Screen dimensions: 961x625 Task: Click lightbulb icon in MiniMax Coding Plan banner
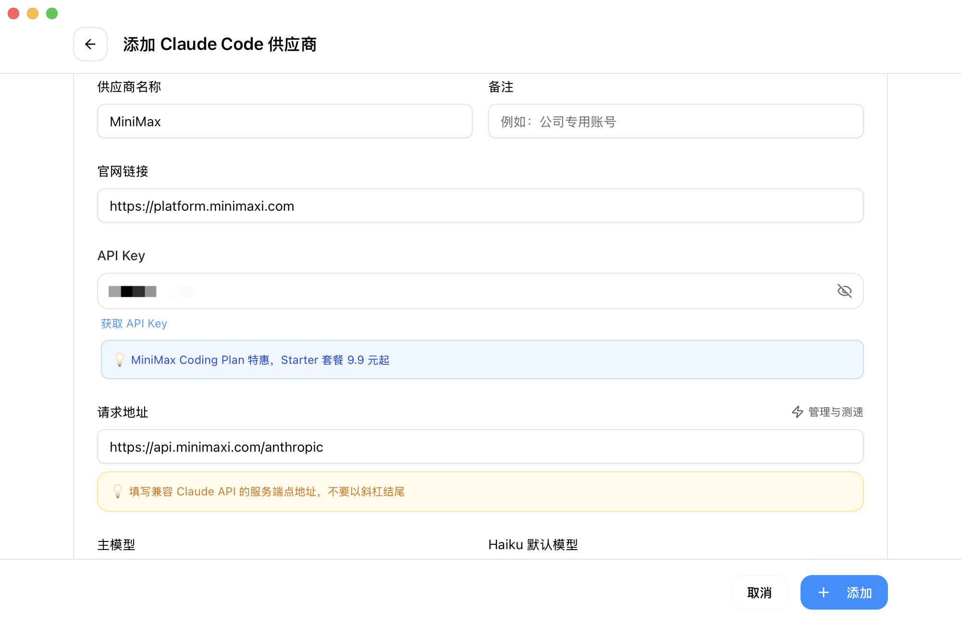(120, 360)
